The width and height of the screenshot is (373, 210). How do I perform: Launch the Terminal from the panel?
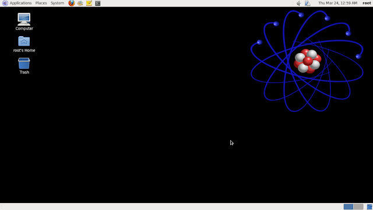[98, 3]
